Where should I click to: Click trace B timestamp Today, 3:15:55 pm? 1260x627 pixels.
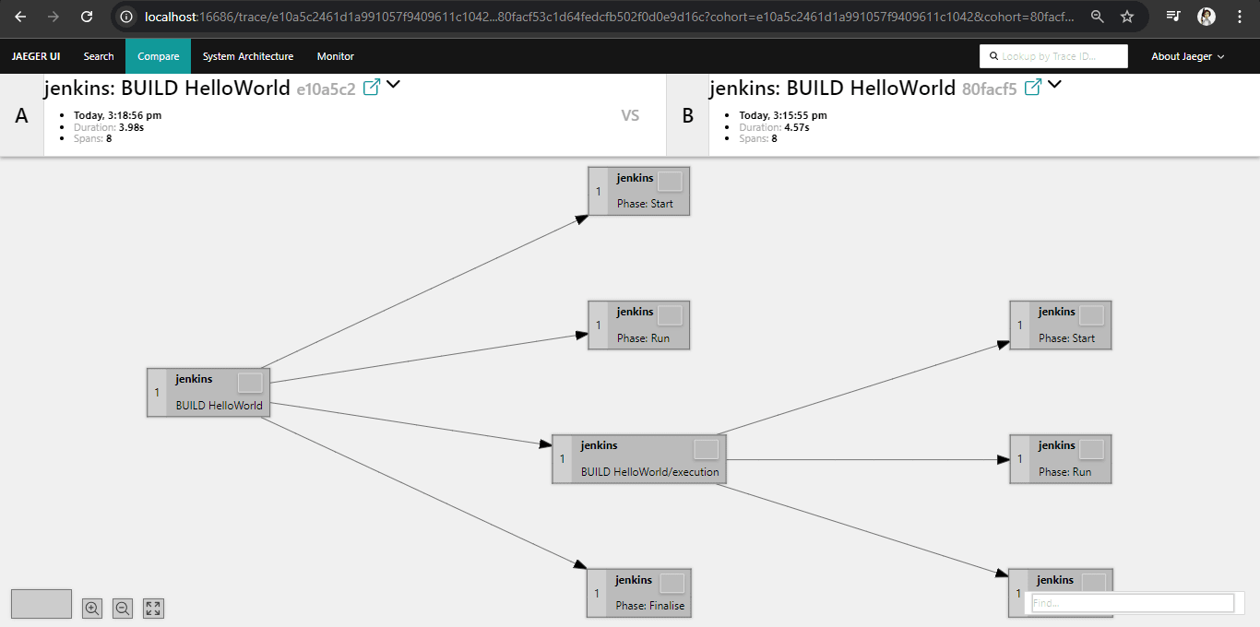(x=783, y=115)
